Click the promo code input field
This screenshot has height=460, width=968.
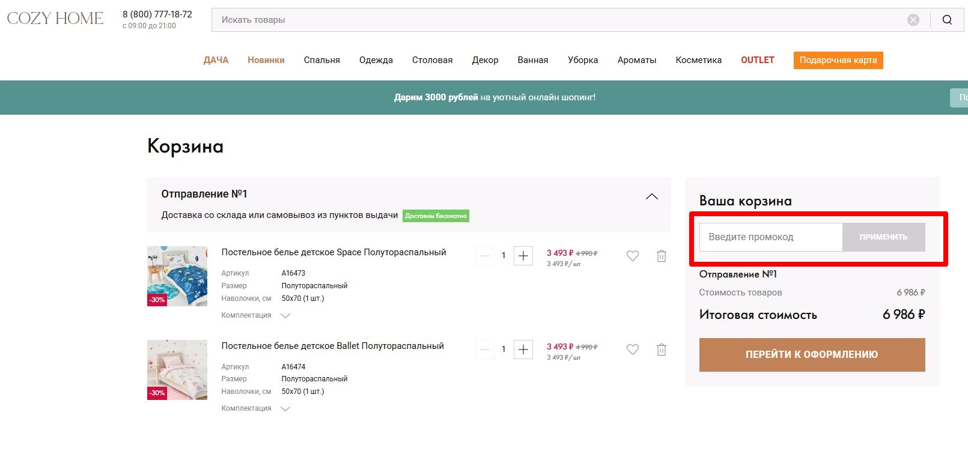click(x=771, y=237)
